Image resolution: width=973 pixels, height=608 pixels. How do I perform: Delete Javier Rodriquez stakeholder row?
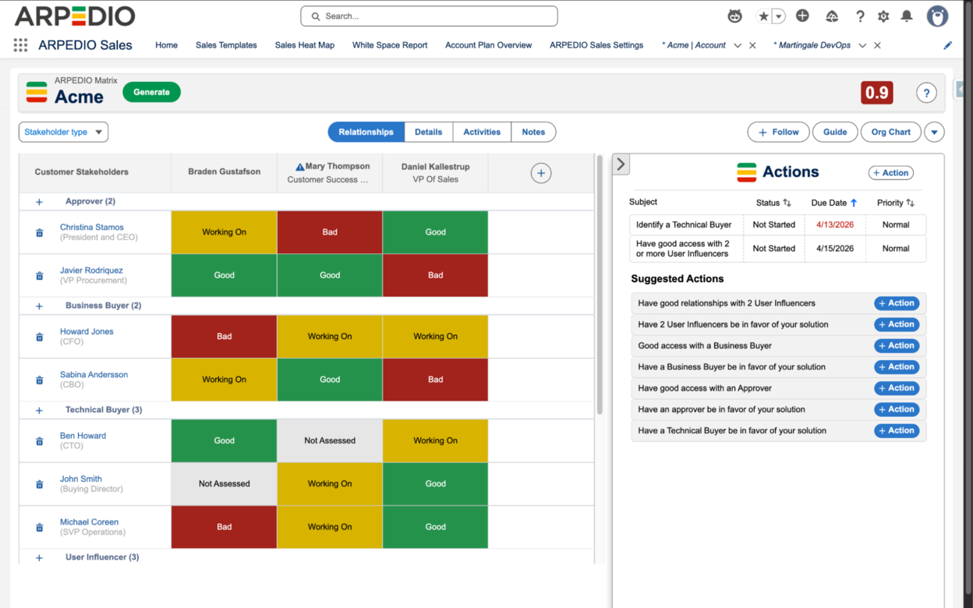click(x=40, y=275)
